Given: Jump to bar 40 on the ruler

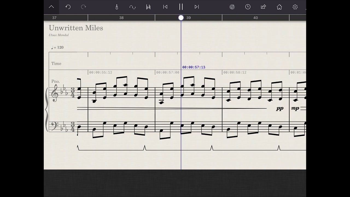Looking at the screenshot, I should 256,18.
